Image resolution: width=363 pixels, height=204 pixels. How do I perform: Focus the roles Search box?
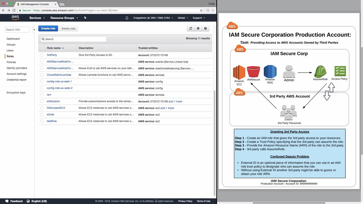[73, 39]
